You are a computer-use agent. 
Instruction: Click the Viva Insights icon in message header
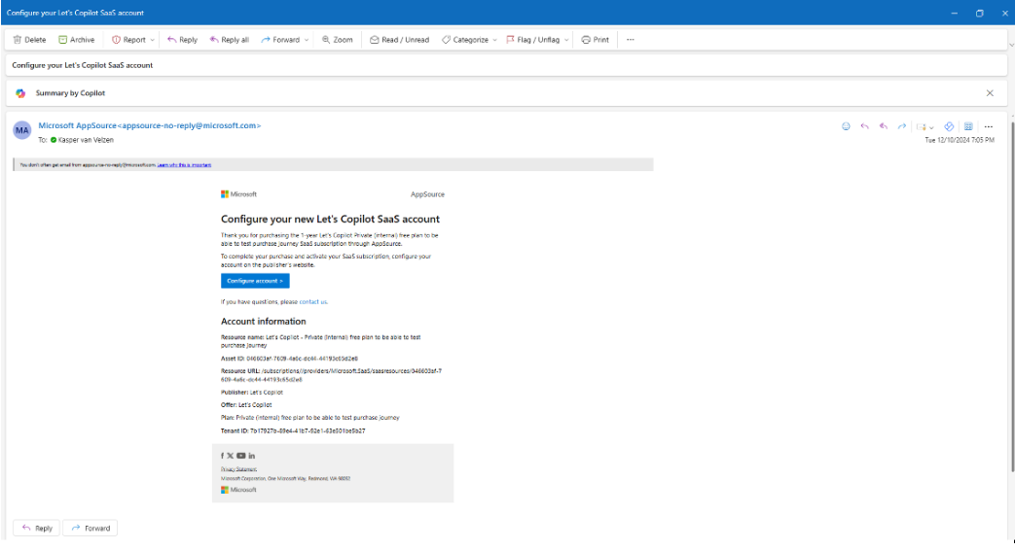click(948, 126)
